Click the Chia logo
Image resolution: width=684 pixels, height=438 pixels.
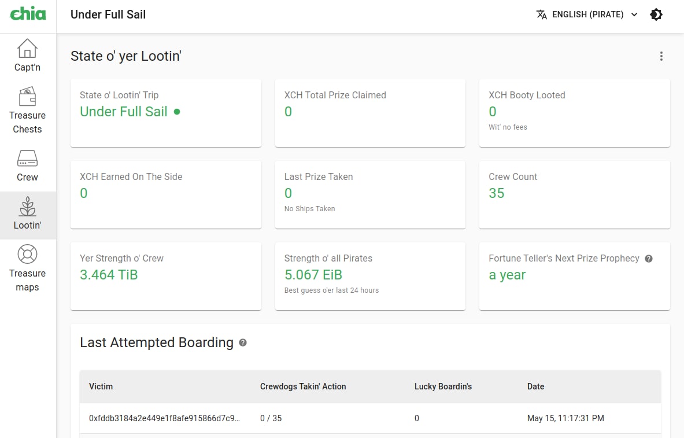pos(28,14)
